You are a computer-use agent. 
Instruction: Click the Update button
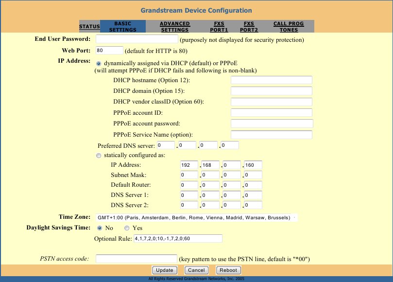pyautogui.click(x=165, y=270)
